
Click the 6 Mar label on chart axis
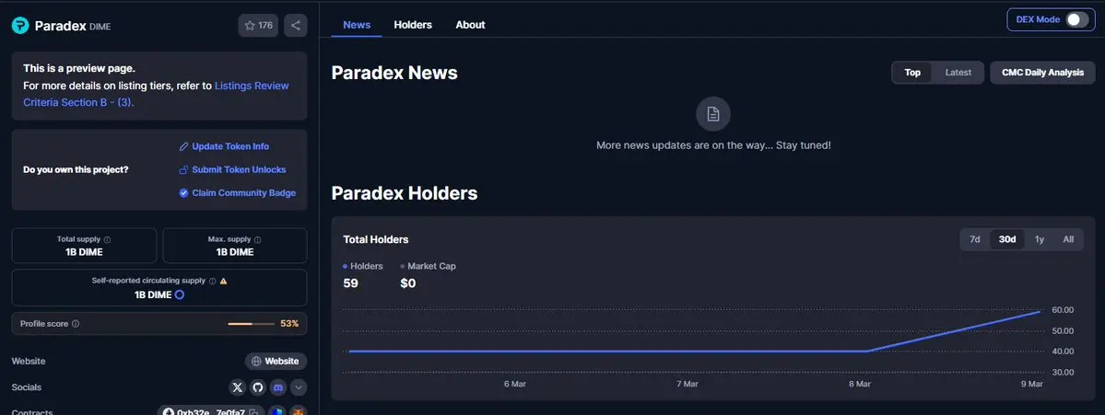pos(515,384)
